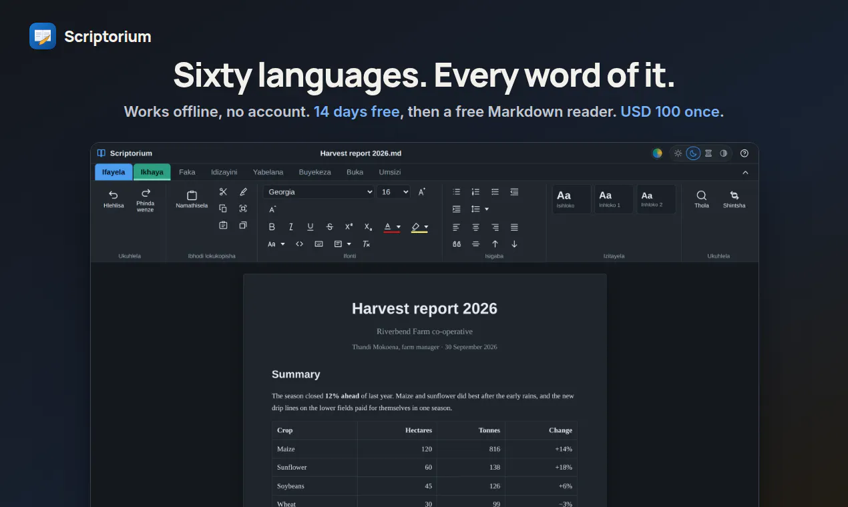
Task: Open the Georgia font family dropdown
Action: coord(319,192)
